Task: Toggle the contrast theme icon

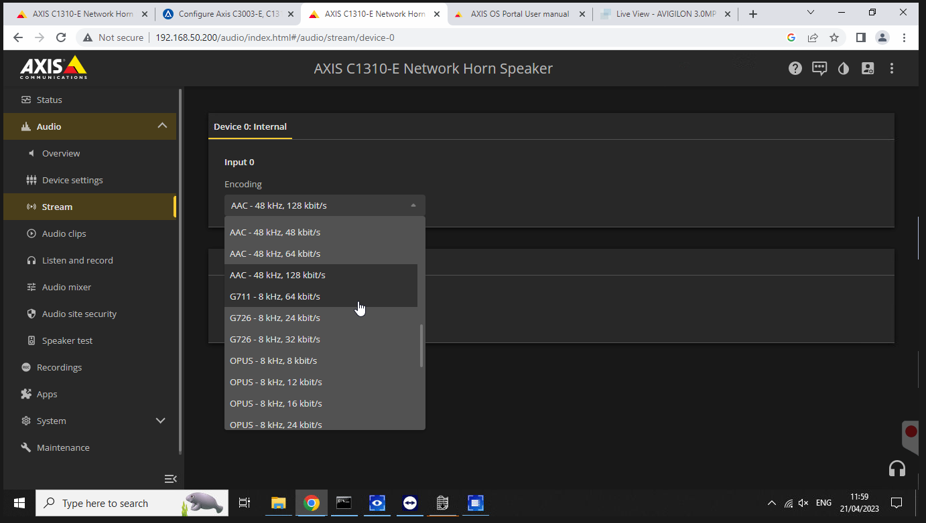Action: pos(844,68)
